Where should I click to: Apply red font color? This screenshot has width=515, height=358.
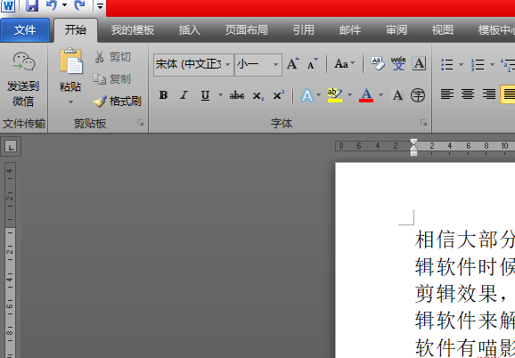point(366,95)
